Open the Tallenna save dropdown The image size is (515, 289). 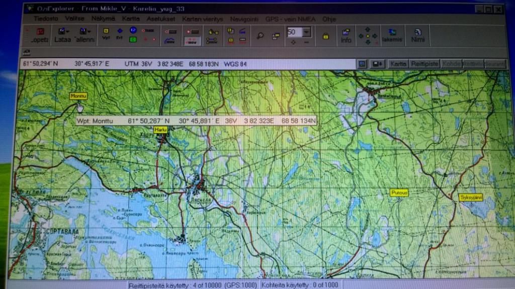coord(84,35)
